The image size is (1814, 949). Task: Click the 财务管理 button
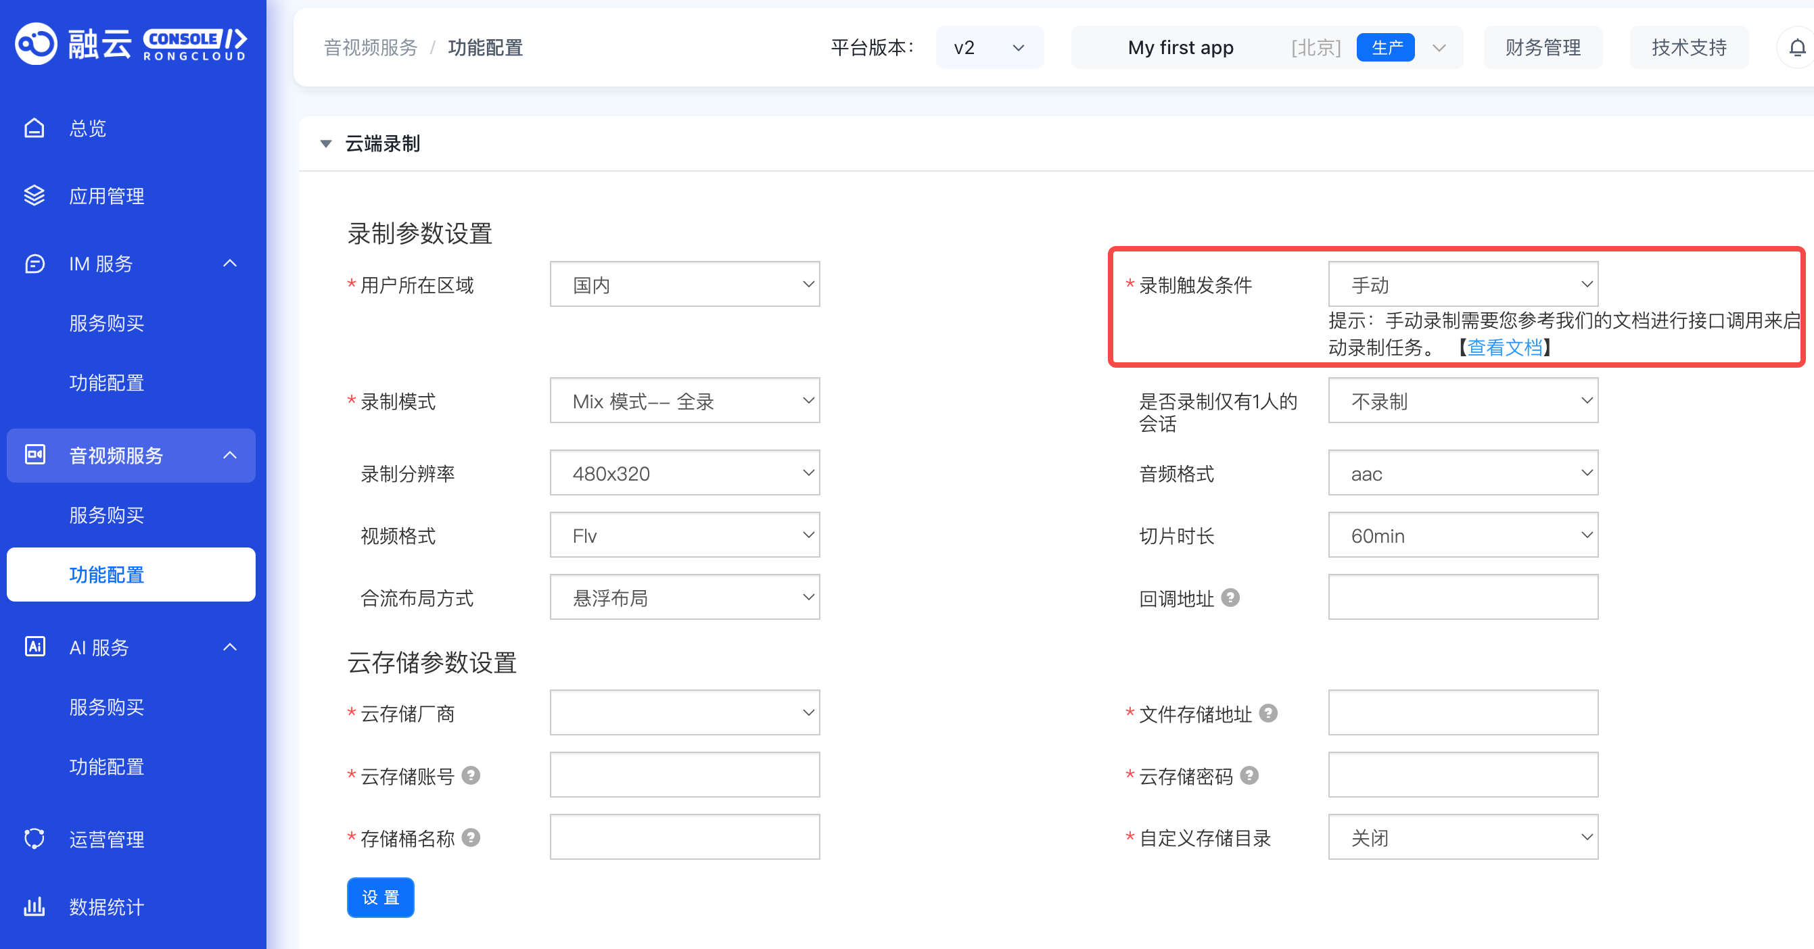click(x=1542, y=48)
